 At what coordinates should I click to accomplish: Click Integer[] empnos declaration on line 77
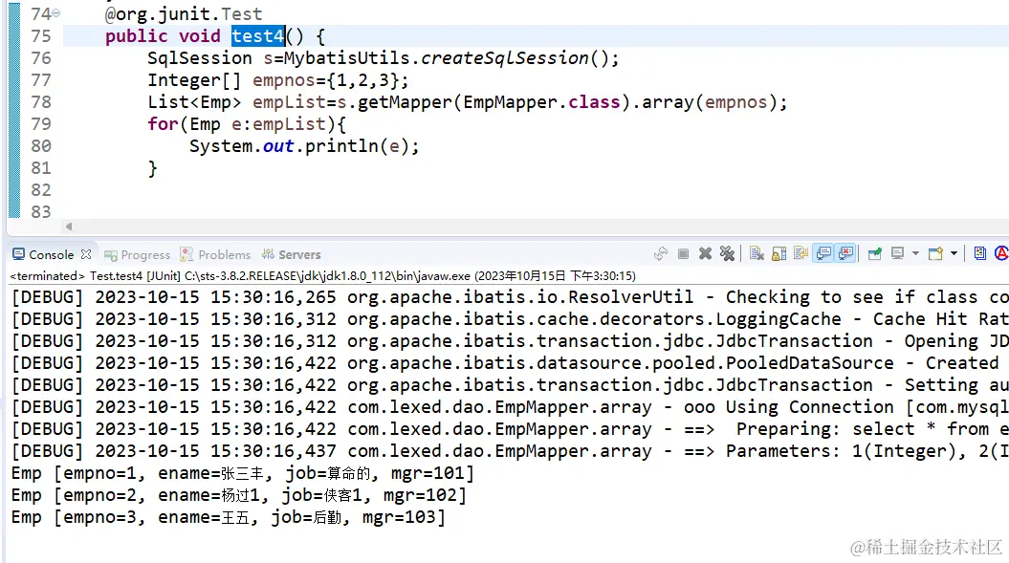tap(278, 80)
